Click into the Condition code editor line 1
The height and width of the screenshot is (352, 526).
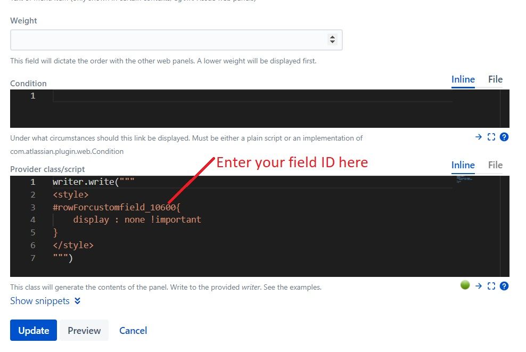pos(252,96)
